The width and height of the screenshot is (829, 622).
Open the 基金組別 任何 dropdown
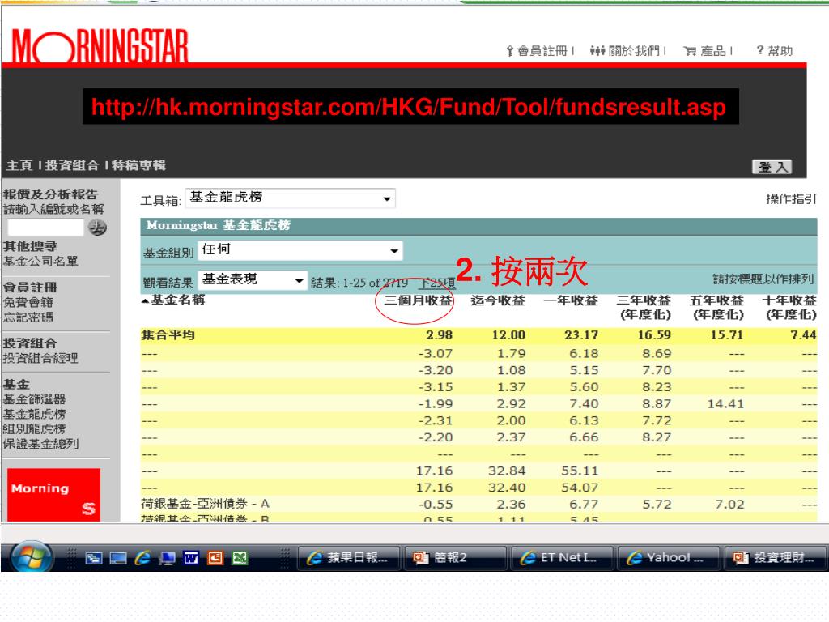(300, 250)
